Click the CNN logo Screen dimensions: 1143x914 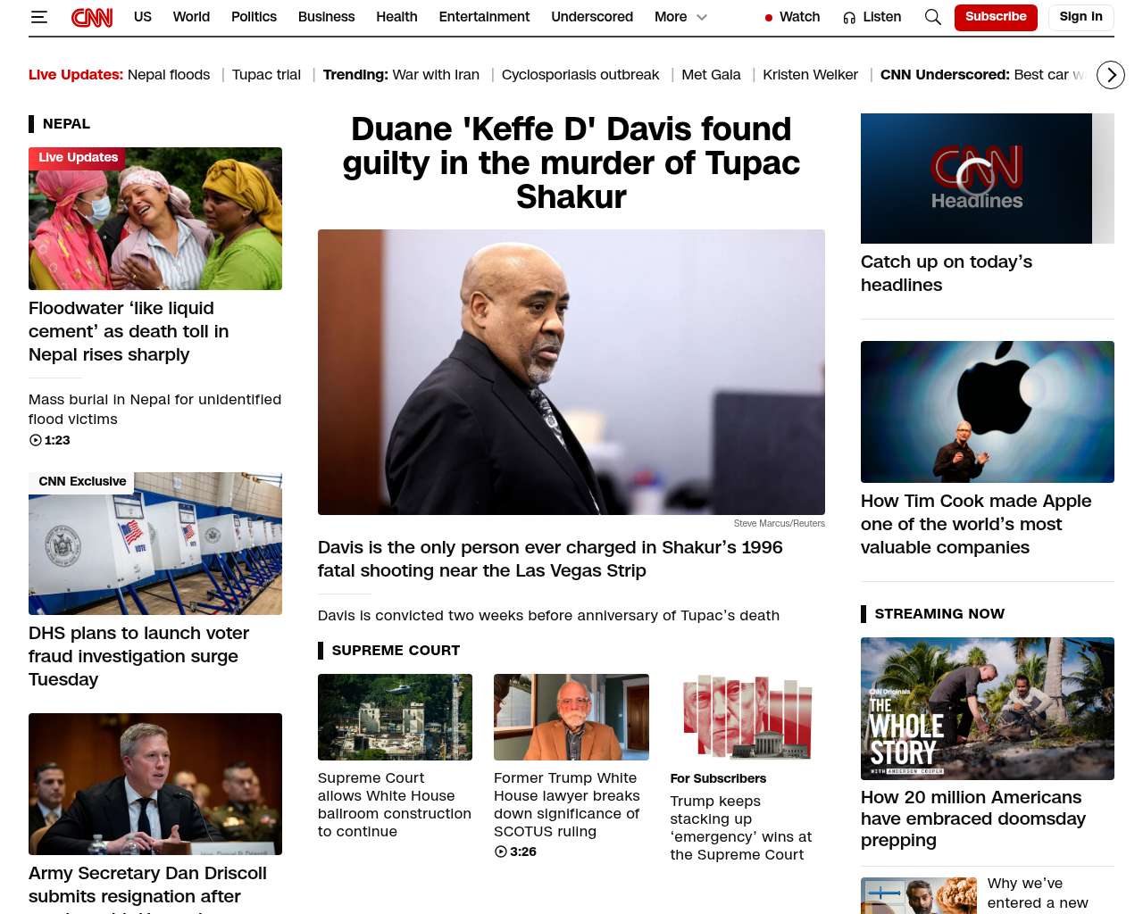click(x=92, y=17)
